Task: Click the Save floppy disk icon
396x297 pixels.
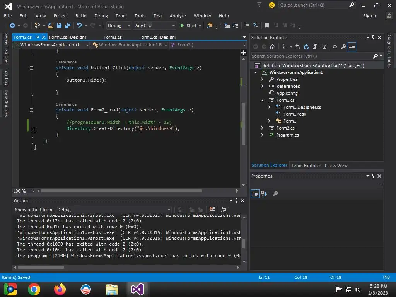Action: tap(59, 26)
